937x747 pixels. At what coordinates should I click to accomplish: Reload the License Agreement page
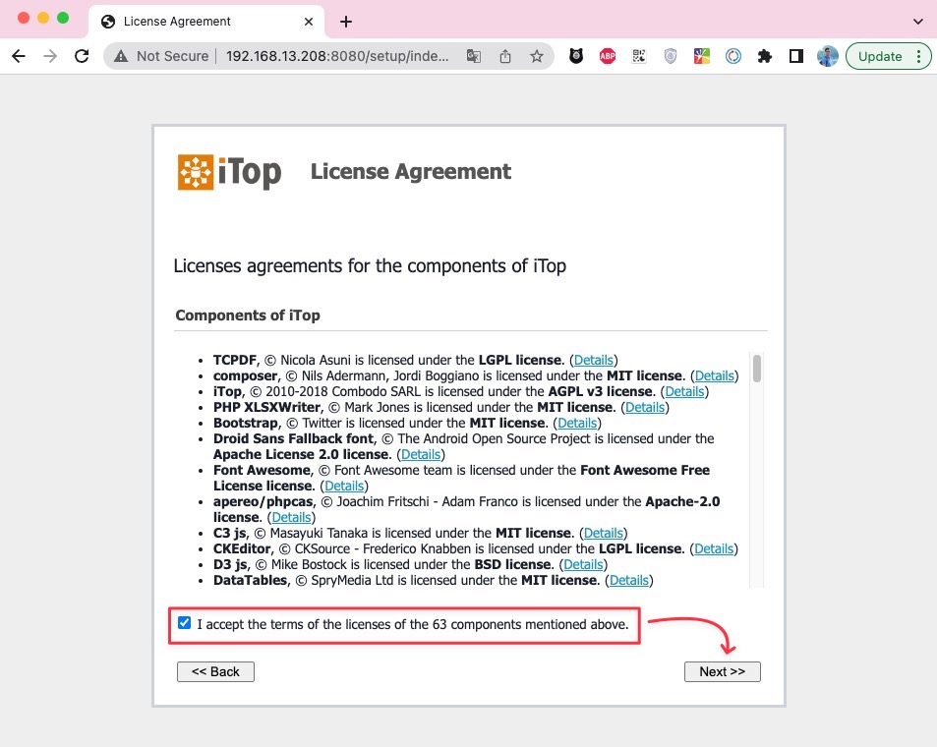click(82, 56)
